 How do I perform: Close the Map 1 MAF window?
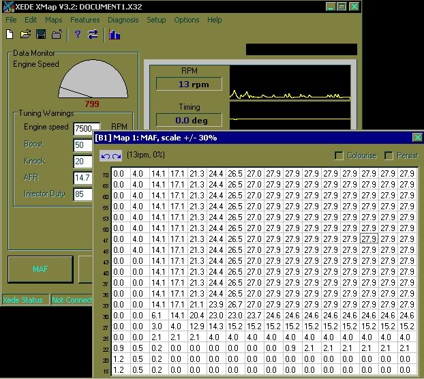click(417, 138)
